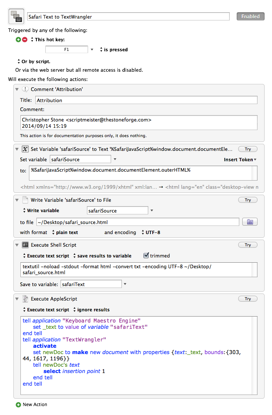
Task: Open the hot key F1 dropdown arrow
Action: [x=92, y=49]
